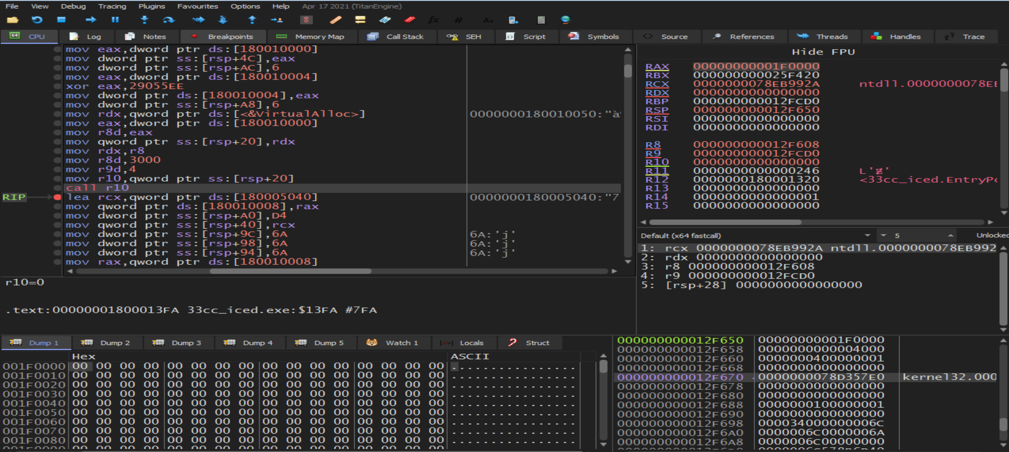This screenshot has width=1009, height=452.
Task: Pause execution with the pause icon
Action: [115, 20]
